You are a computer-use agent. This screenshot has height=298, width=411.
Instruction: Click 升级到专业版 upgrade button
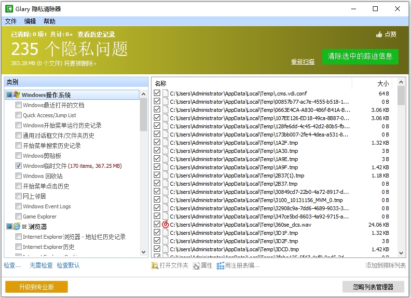tap(37, 287)
